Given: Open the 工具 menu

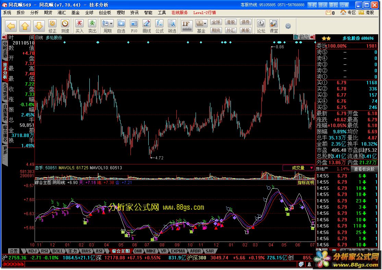Looking at the screenshot, I should tap(162, 13).
